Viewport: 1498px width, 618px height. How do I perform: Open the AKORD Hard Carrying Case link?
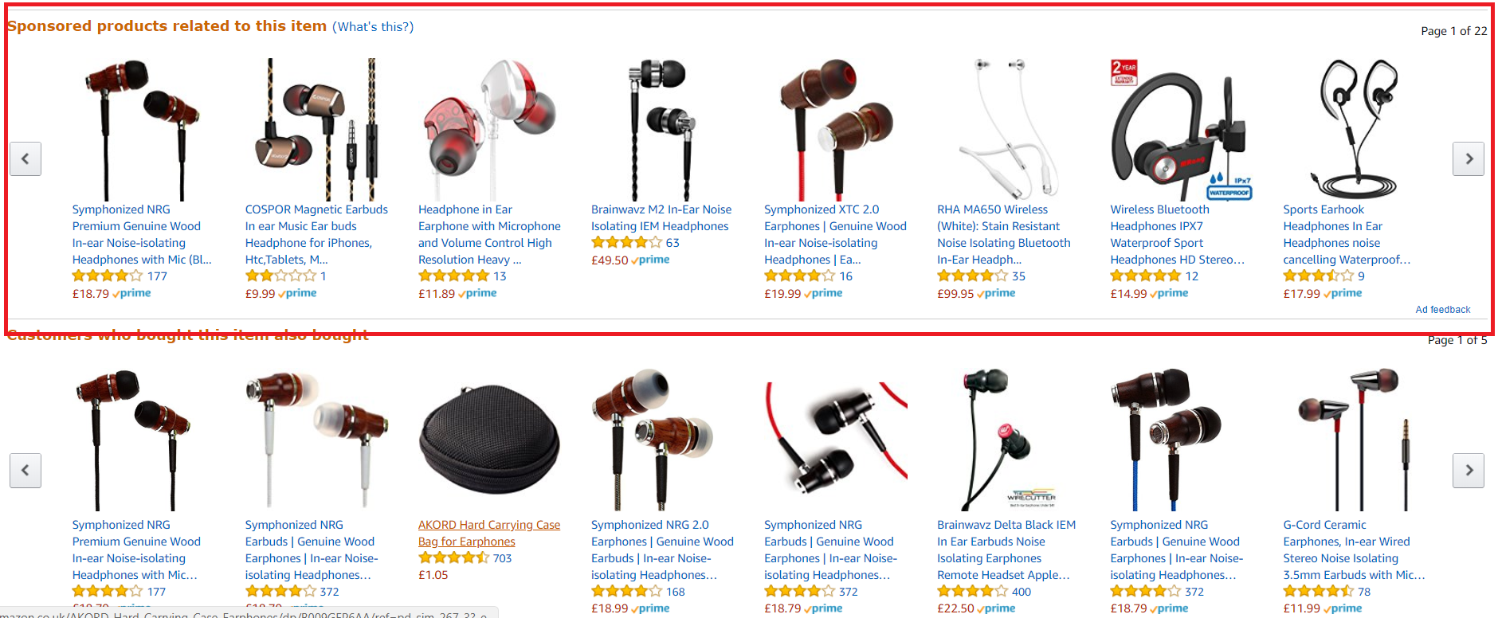point(489,534)
